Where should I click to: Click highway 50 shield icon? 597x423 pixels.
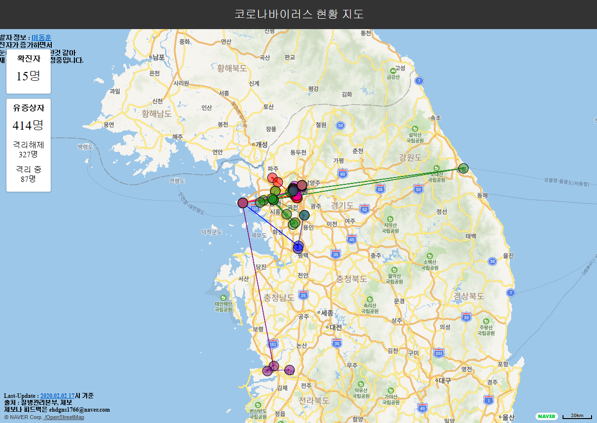coord(418,189)
